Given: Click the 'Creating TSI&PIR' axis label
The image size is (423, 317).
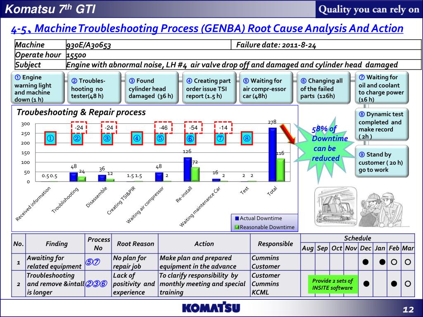Looking at the screenshot, I should [x=121, y=201].
